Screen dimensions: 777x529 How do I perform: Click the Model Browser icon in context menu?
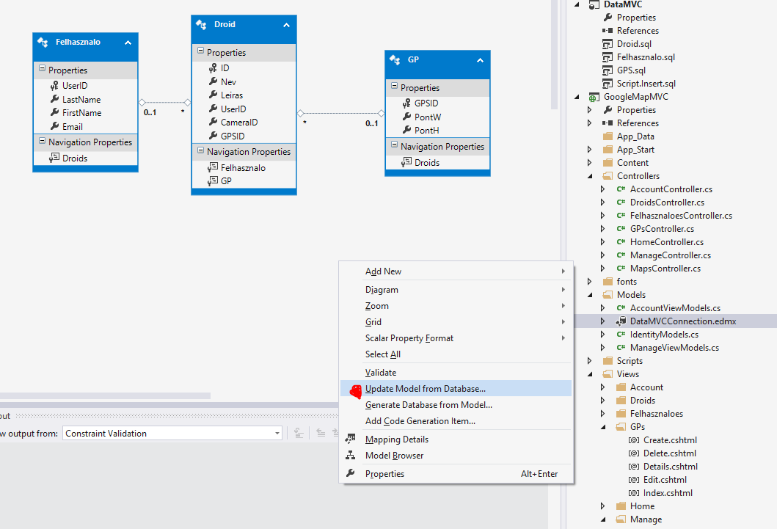point(350,455)
